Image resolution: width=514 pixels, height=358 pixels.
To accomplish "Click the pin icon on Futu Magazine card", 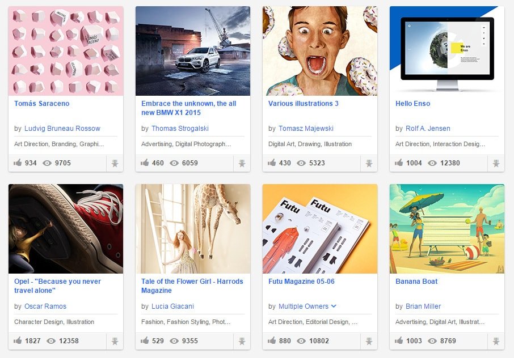I will coord(369,342).
